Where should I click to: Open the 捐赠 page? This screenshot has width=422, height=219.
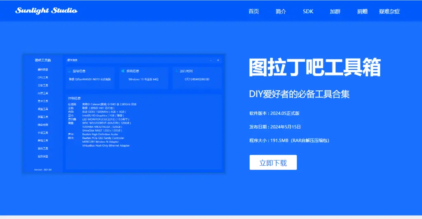362,11
